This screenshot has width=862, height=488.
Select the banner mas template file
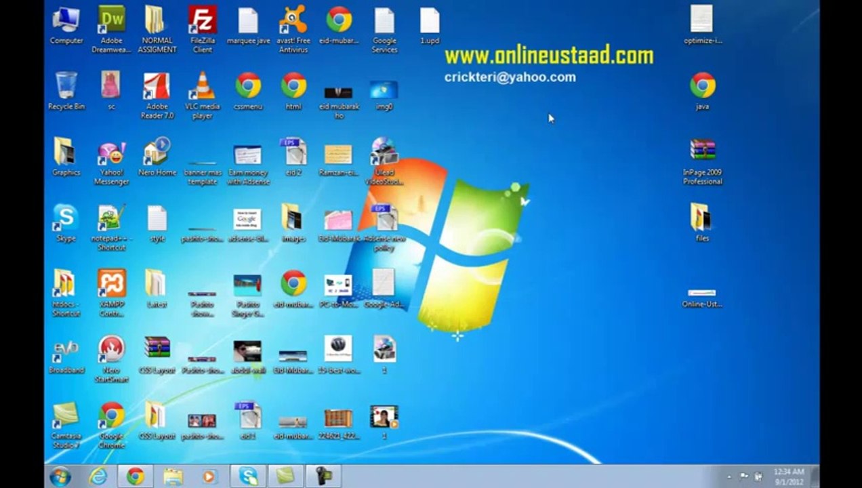pos(202,173)
